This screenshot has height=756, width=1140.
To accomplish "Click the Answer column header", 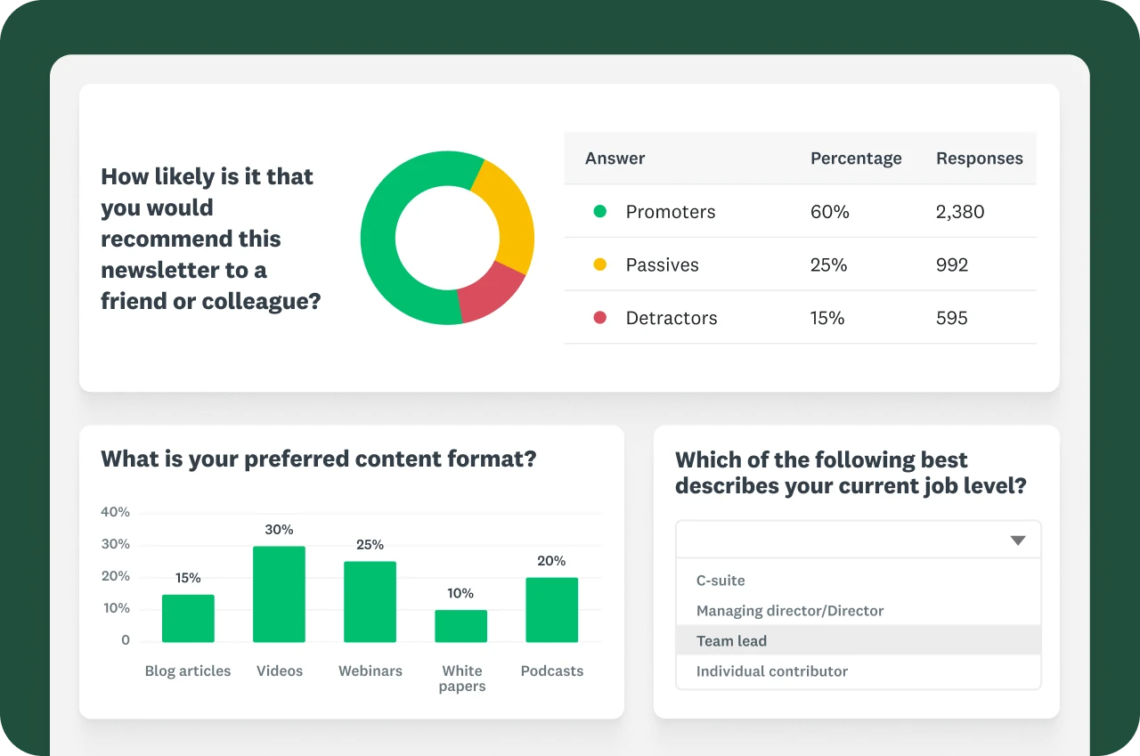I will (x=615, y=159).
